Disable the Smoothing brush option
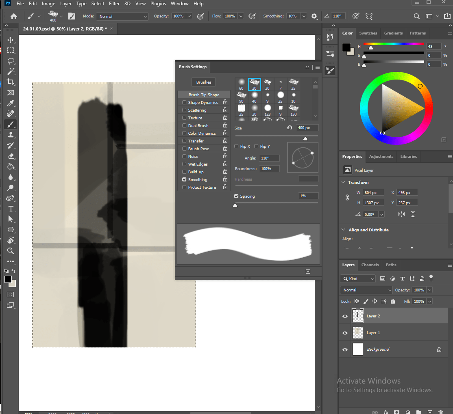This screenshot has width=453, height=414. (x=184, y=179)
